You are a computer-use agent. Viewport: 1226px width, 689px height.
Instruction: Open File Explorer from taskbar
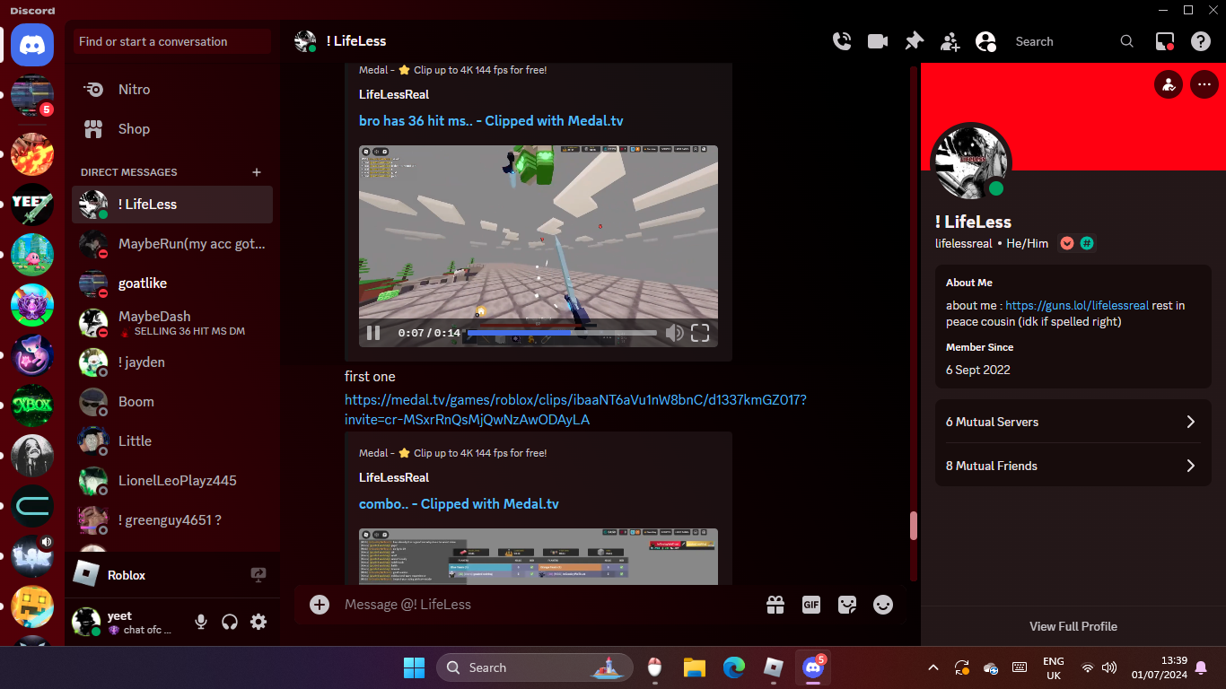click(694, 667)
